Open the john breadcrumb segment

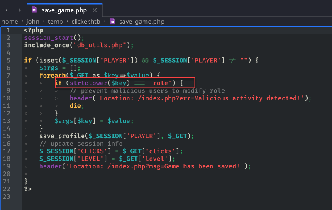pyautogui.click(x=33, y=22)
